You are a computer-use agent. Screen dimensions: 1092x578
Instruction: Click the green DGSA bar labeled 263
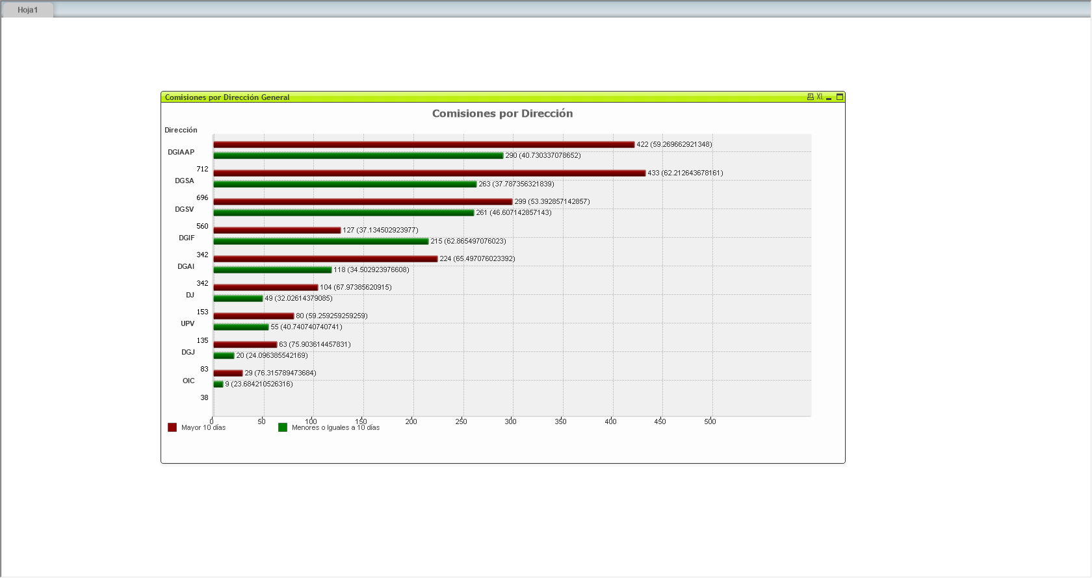click(x=345, y=184)
